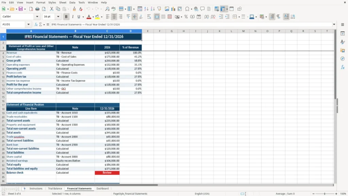Click the Cut scissors icon
Screen dimensions: 348x196
[x=52, y=9]
